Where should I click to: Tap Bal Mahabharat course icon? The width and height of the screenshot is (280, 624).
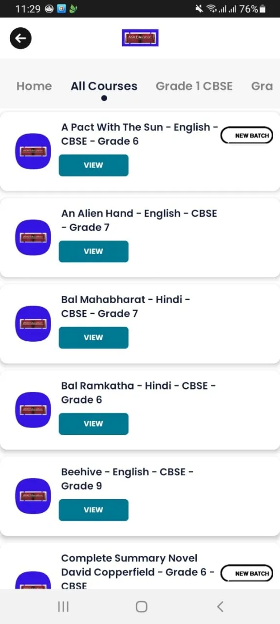(33, 324)
